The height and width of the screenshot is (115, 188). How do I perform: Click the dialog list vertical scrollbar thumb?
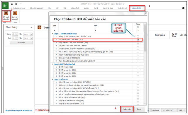pos(145,38)
